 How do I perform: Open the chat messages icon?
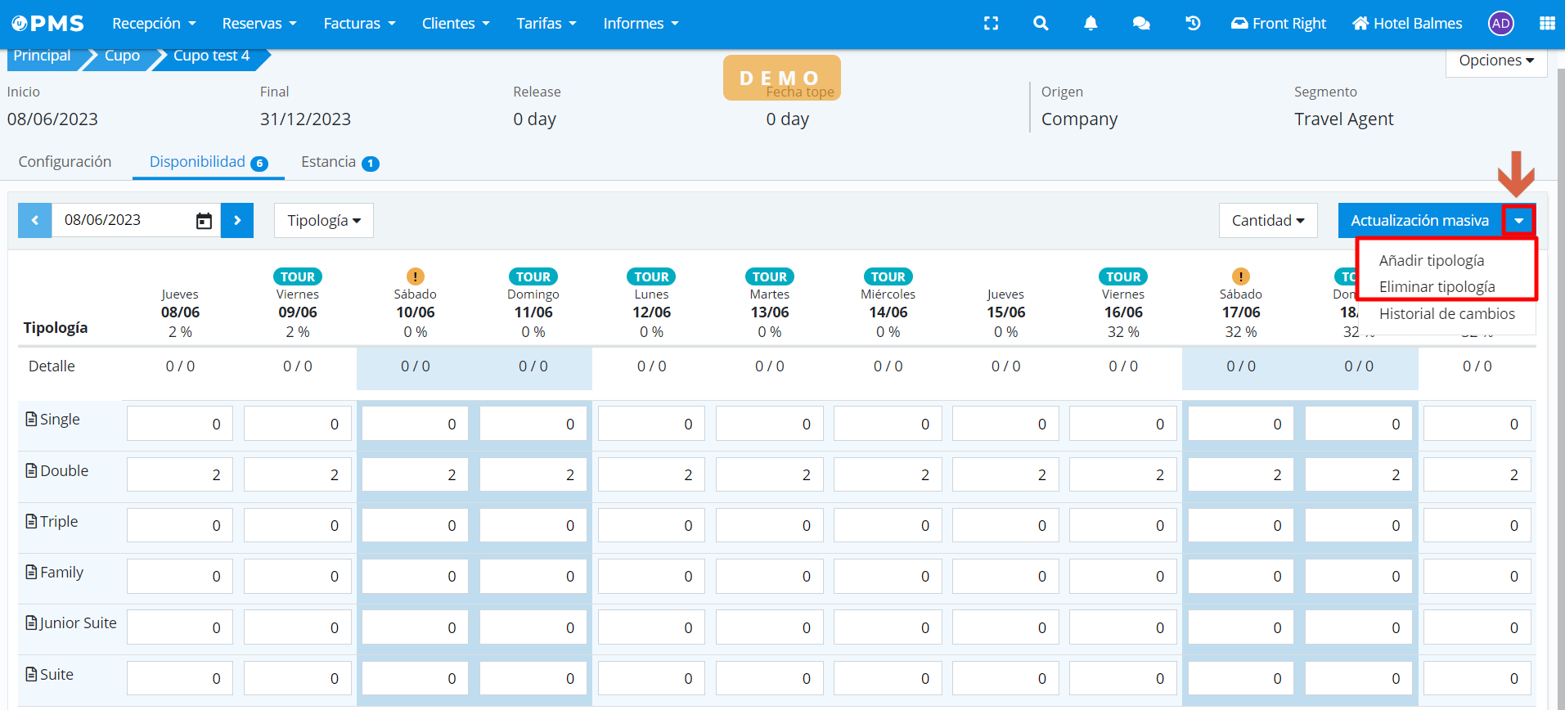1141,24
